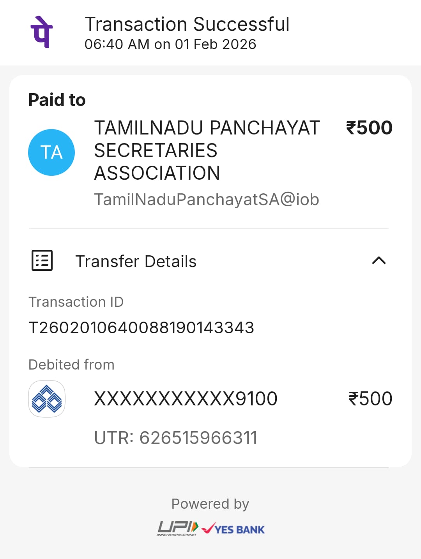The height and width of the screenshot is (559, 421).
Task: Tap the TamilNaduPanchayatSA@iob UPI ID
Action: pos(207,200)
